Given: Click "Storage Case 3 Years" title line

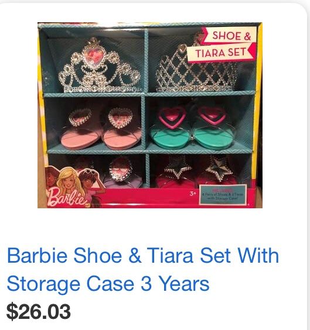Looking at the screenshot, I should pyautogui.click(x=108, y=284).
